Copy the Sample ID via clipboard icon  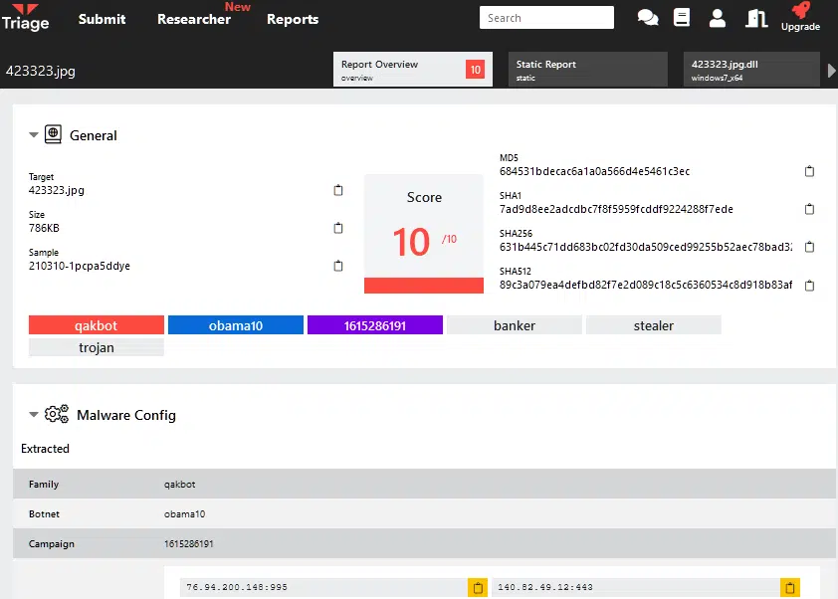coord(338,266)
